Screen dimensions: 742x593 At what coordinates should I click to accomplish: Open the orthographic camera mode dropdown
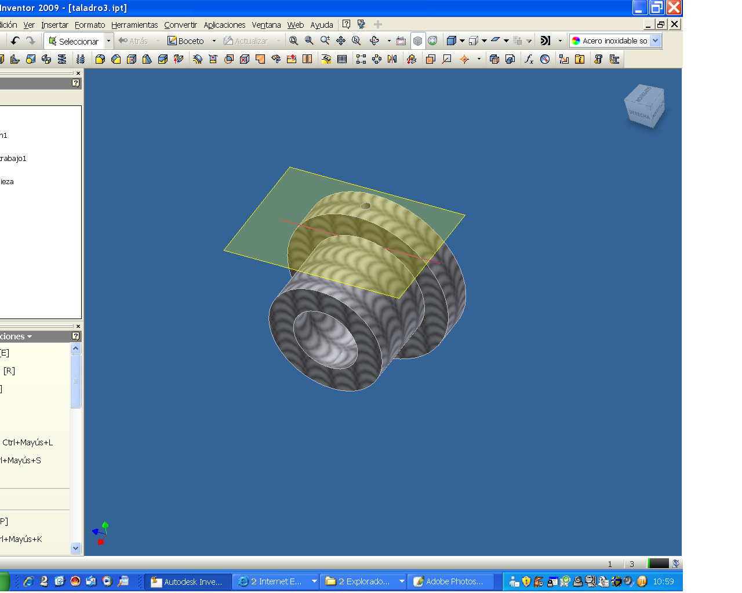[x=506, y=41]
